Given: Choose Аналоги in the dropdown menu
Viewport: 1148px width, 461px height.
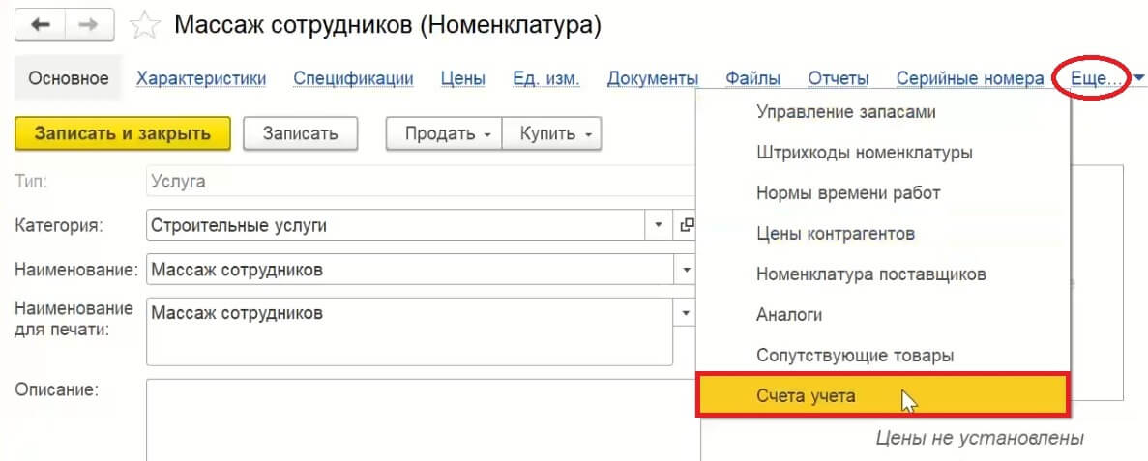Looking at the screenshot, I should [x=883, y=315].
